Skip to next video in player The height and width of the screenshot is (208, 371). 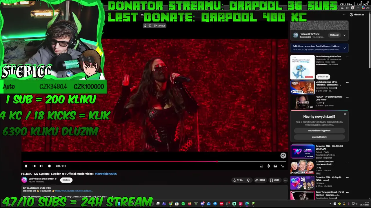(41, 166)
